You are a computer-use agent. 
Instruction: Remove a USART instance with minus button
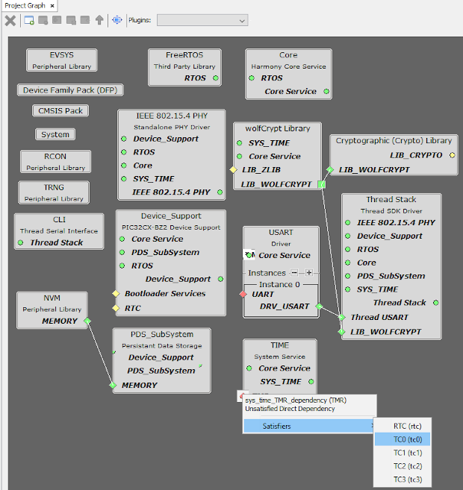coord(294,273)
